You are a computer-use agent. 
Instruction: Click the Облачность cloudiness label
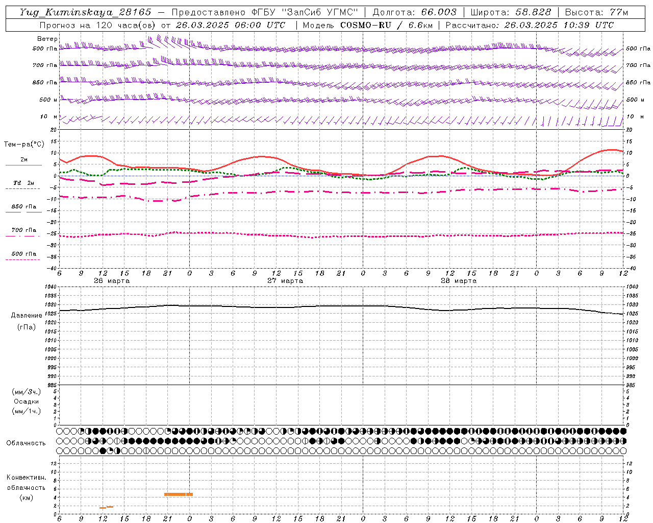(26, 443)
